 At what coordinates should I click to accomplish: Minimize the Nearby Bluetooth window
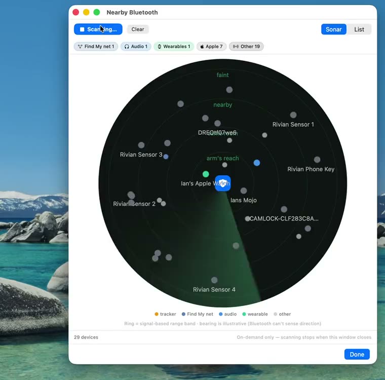[x=86, y=12]
